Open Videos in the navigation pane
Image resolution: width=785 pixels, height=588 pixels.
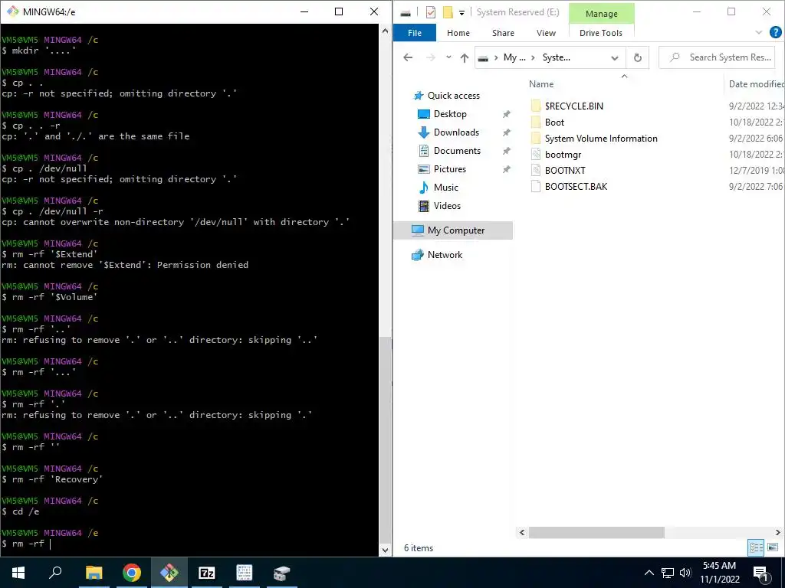(x=447, y=206)
